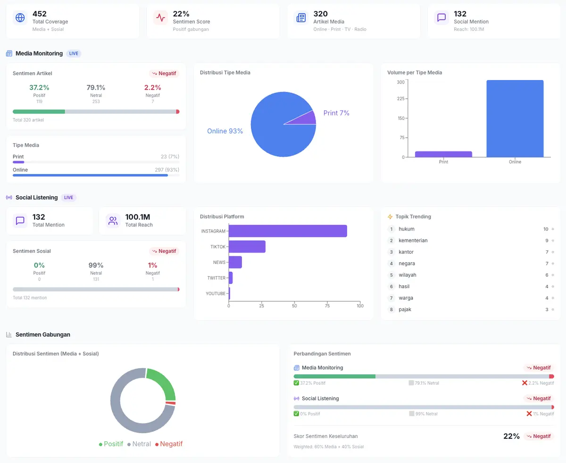Click the '37.2%' Positif value in Sentimen Artikel
The width and height of the screenshot is (566, 463).
[x=39, y=88]
